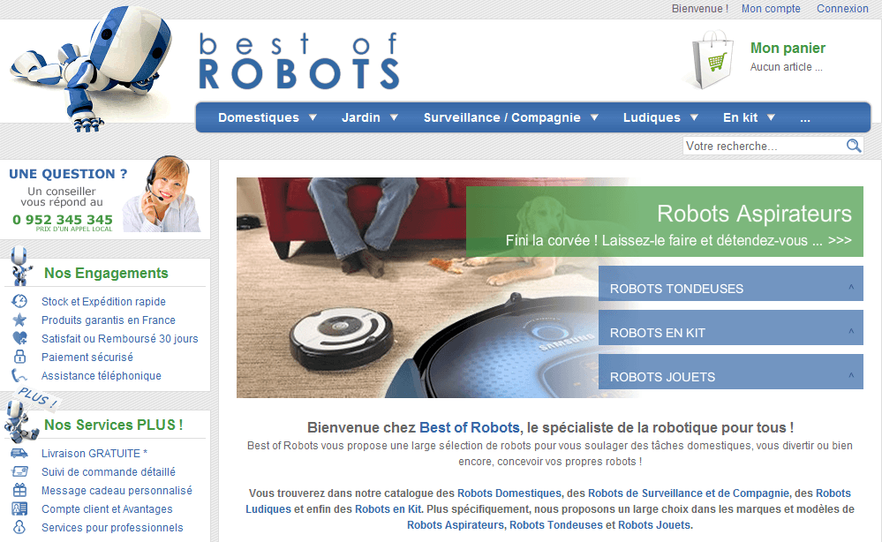Select the ROBOTS EN KIT slide tab
The image size is (882, 542).
731,327
